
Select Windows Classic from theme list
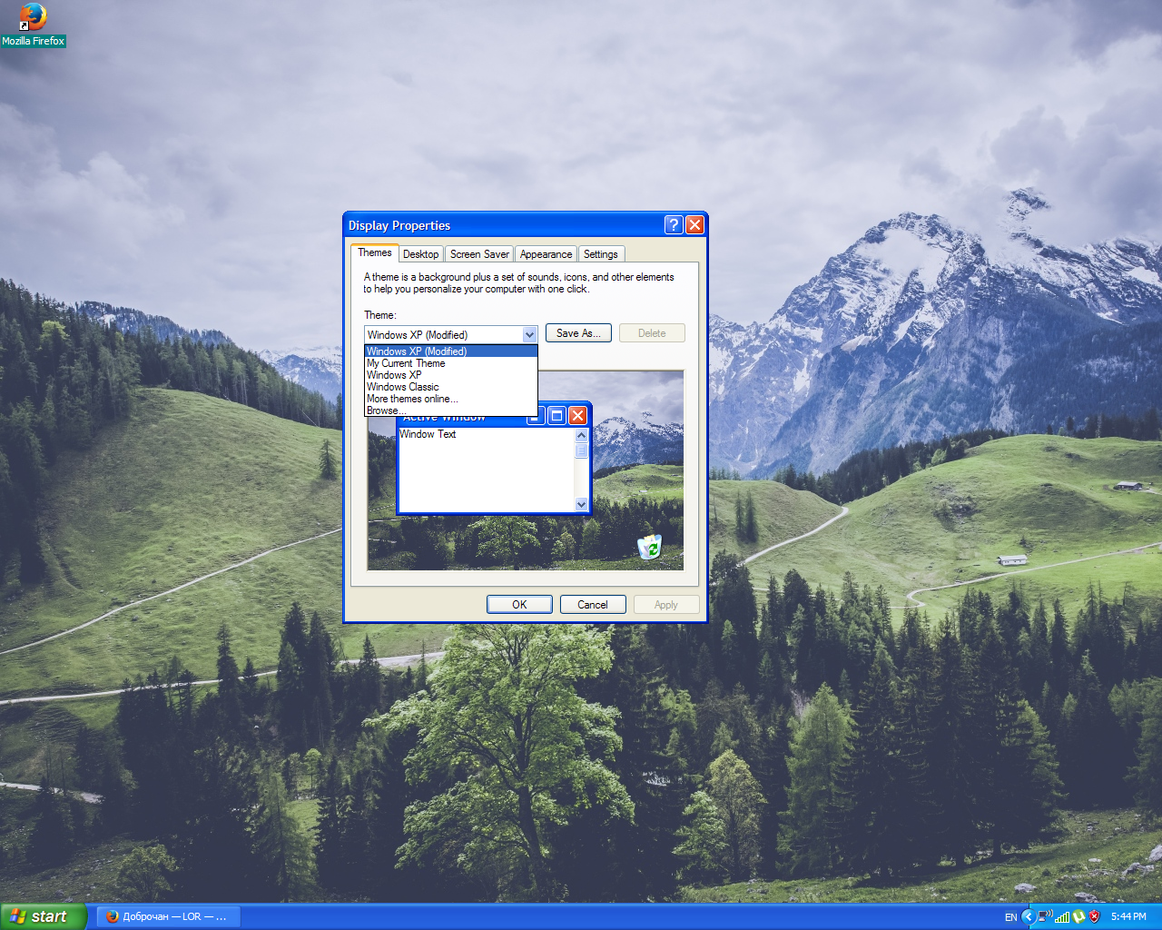pyautogui.click(x=402, y=387)
